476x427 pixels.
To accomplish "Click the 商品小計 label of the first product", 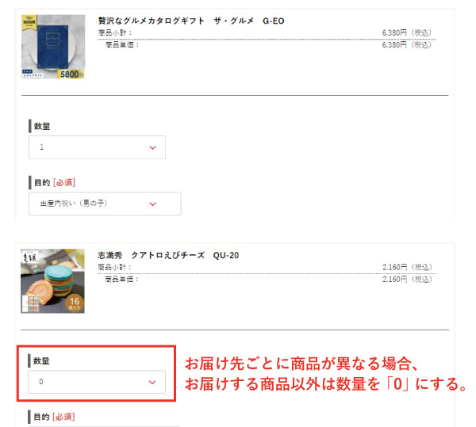I will coord(115,32).
